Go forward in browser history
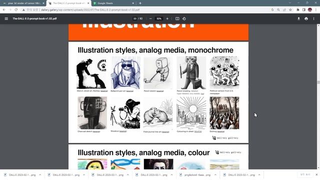320x180 pixels. coord(10,10)
